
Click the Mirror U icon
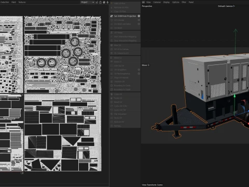tap(112, 58)
